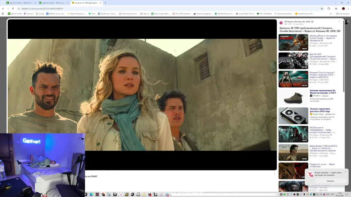The height and width of the screenshot is (197, 351).
Task: Open the Trovo bookmark
Action: pos(92,13)
